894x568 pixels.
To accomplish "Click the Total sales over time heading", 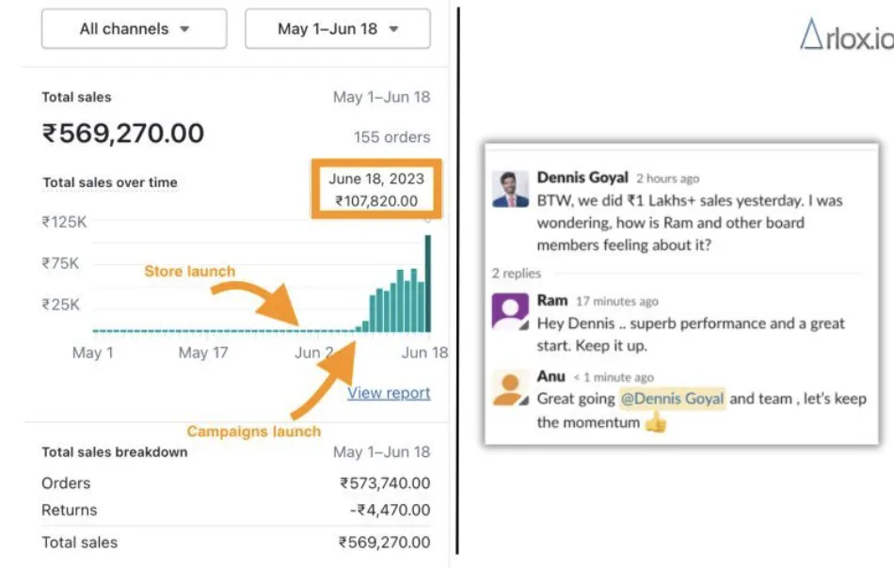I will tap(110, 182).
